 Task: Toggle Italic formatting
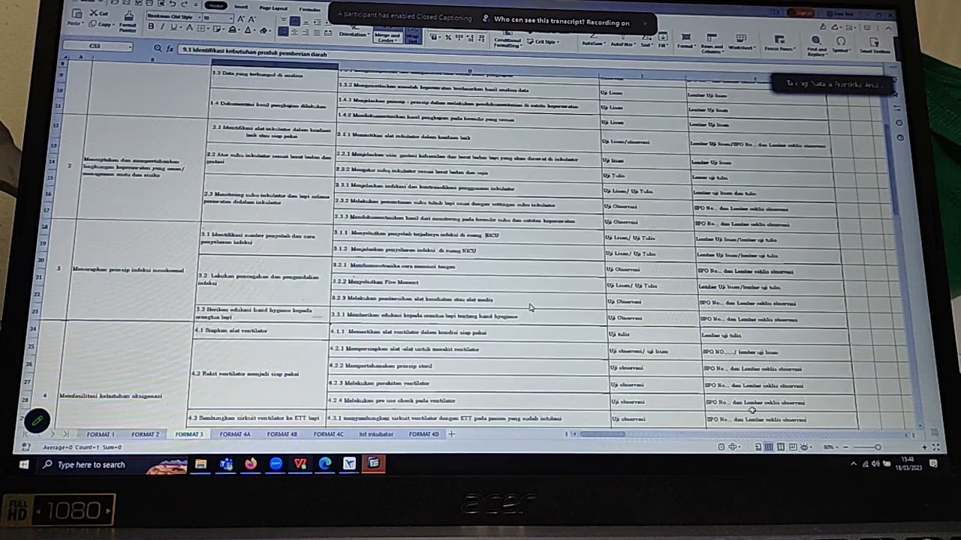pos(161,28)
